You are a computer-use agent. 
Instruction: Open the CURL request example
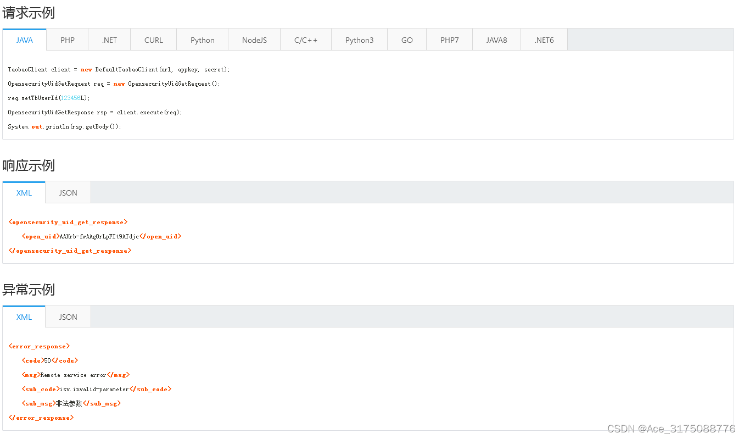[x=153, y=40]
